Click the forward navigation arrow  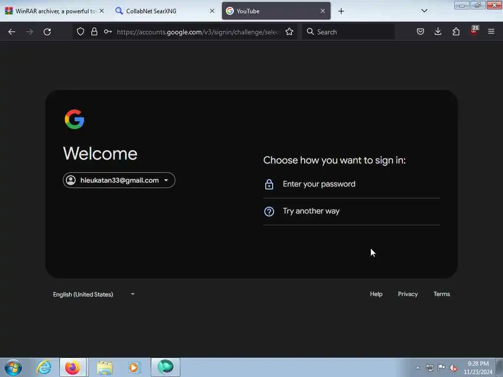tap(29, 32)
